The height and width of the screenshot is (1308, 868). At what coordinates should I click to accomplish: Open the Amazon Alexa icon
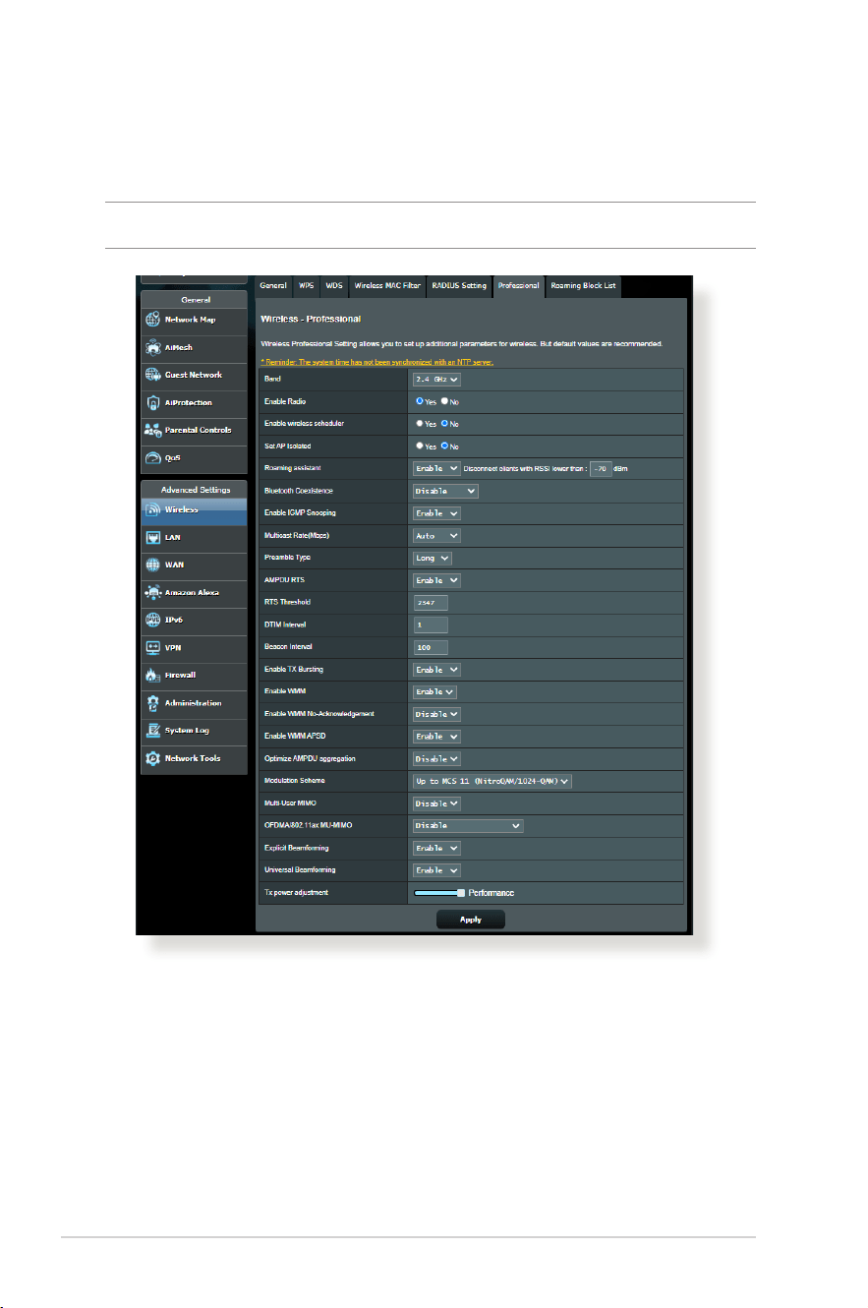click(x=153, y=592)
